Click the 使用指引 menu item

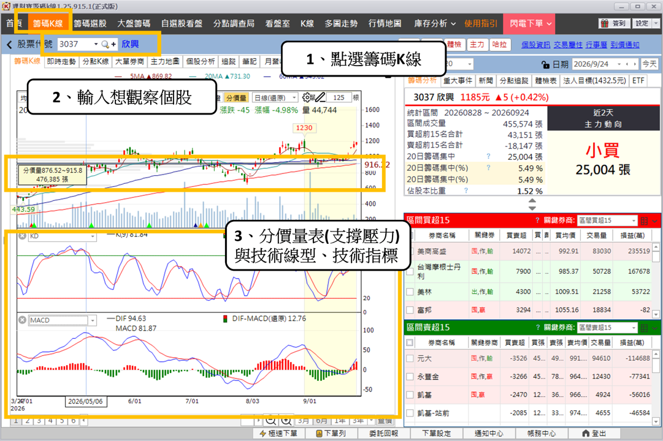(481, 24)
